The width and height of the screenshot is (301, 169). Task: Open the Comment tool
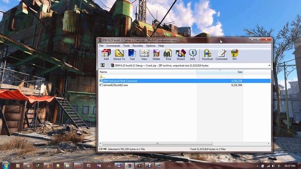(222, 54)
